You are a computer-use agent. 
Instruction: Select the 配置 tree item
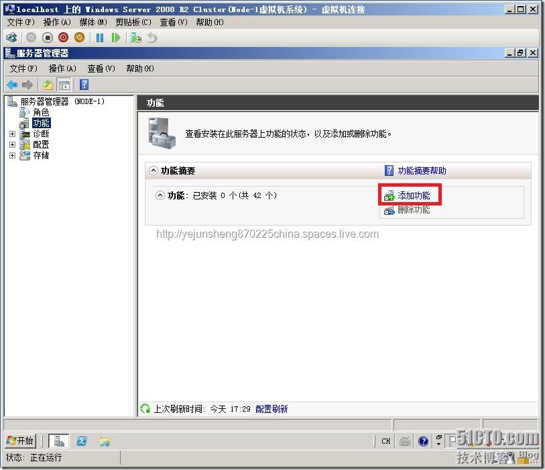click(x=41, y=144)
